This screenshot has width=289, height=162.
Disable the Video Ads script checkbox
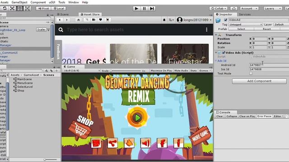(224, 53)
